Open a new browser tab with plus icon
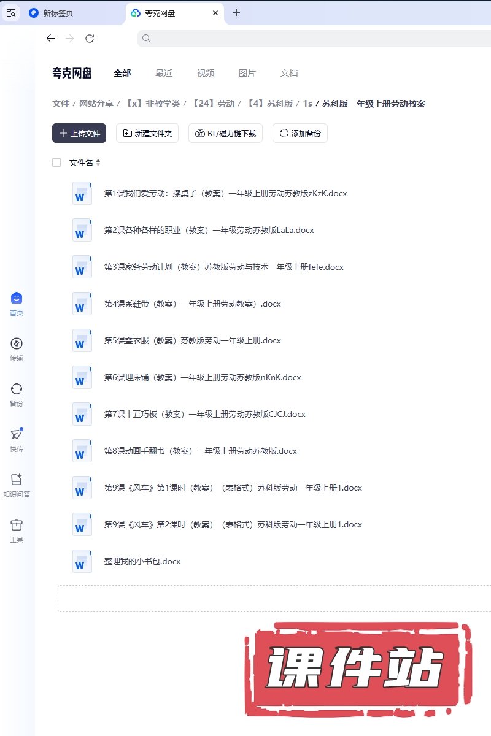 click(236, 12)
